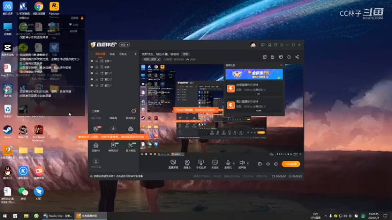Open the message icon in title bar
The height and width of the screenshot is (220, 392).
(263, 45)
